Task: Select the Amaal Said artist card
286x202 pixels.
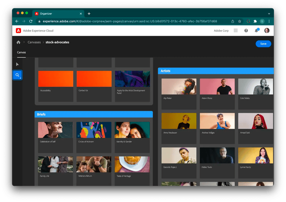Action: (x=255, y=128)
